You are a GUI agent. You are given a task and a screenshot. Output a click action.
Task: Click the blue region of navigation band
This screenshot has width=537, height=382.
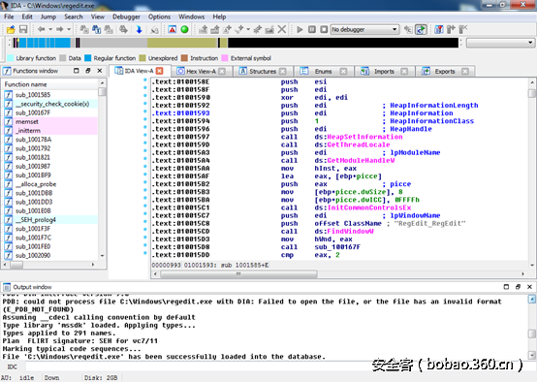(x=45, y=43)
